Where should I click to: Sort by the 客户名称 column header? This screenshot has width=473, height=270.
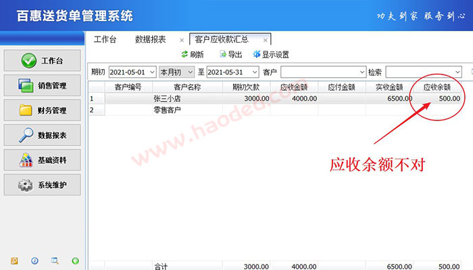click(187, 87)
